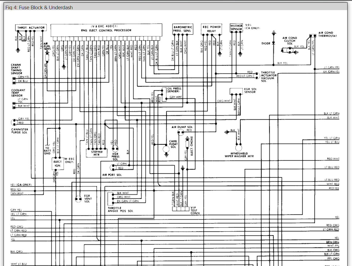The width and height of the screenshot is (352, 266).
Task: Click the Throt Actuator box
Action: coord(31,27)
